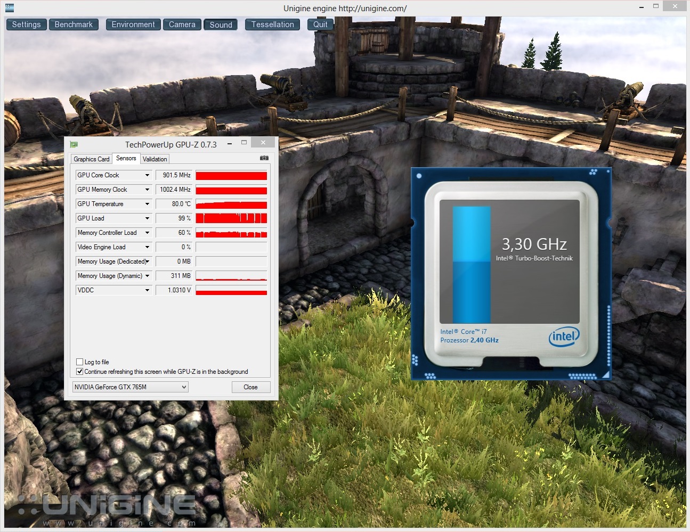
Task: Click the 3,30 GHz frequency readout
Action: tap(534, 244)
